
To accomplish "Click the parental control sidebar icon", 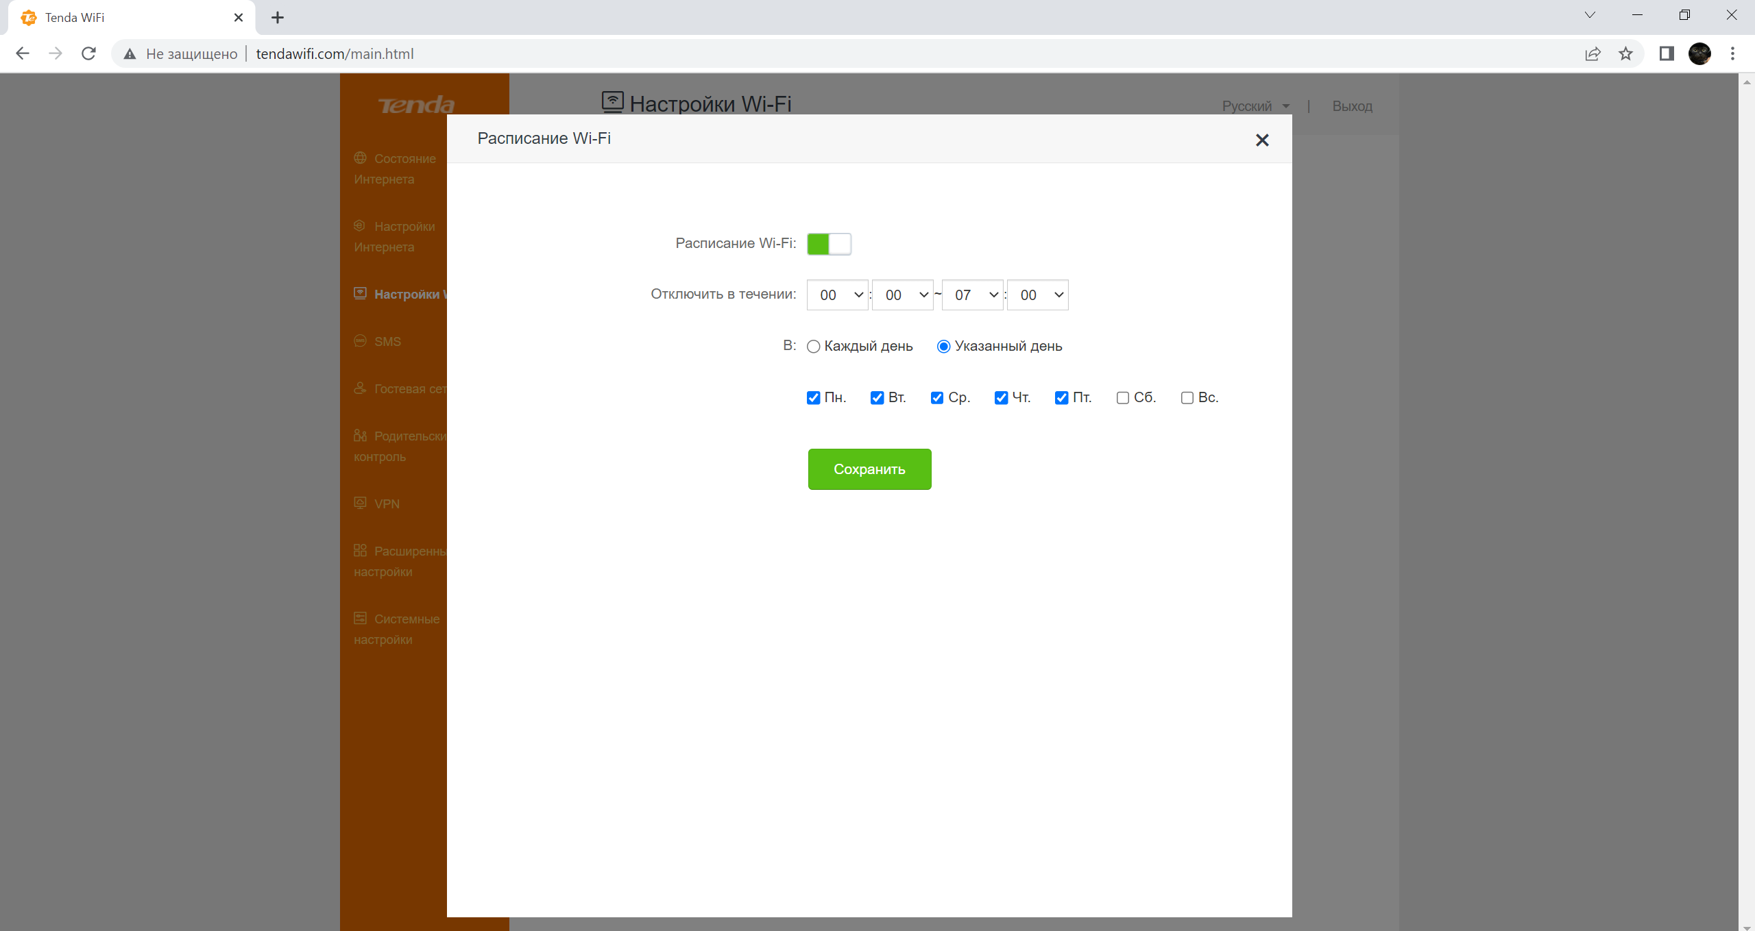I will pos(360,435).
